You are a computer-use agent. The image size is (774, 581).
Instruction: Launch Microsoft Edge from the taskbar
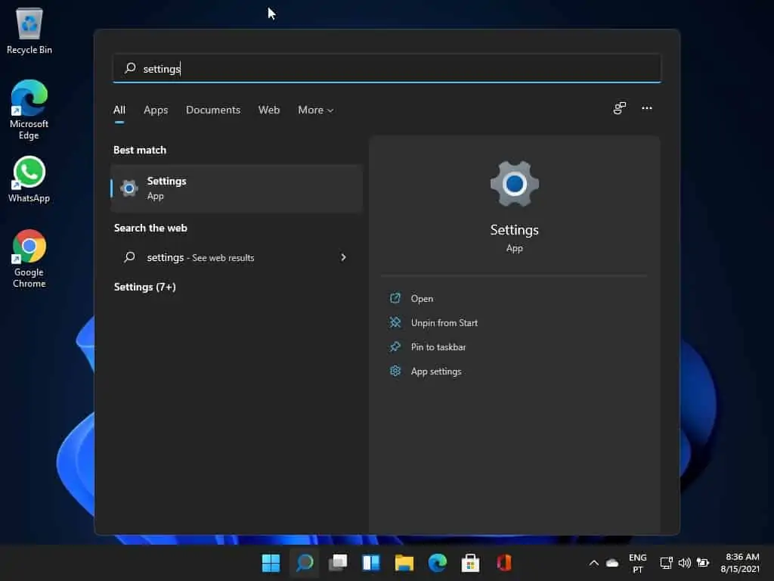tap(438, 563)
